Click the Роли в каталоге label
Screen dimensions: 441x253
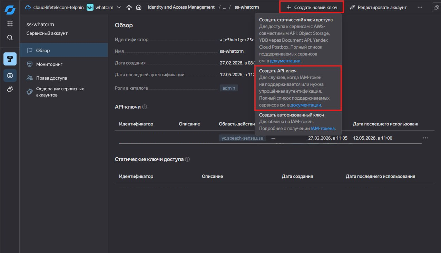coord(131,88)
